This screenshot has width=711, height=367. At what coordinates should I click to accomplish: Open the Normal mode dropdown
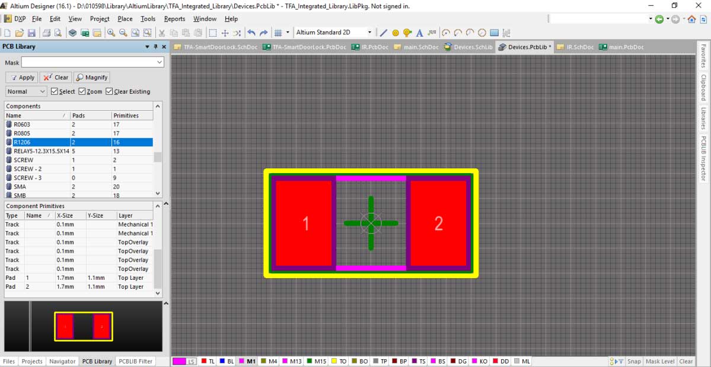pos(26,91)
